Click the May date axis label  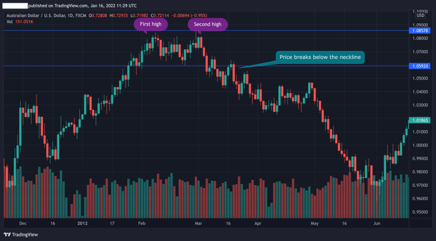pos(314,223)
